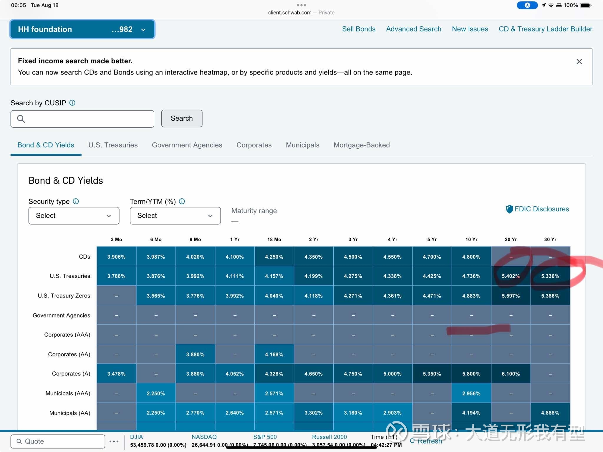Click the Quote search field
This screenshot has height=452, width=603.
coord(58,441)
